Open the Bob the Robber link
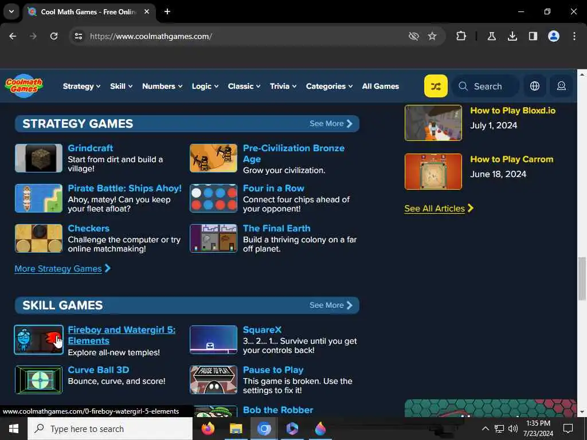 tap(278, 410)
